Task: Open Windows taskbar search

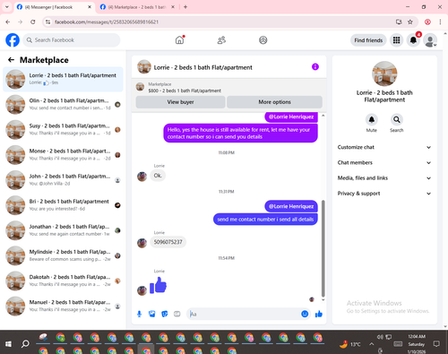Action: pyautogui.click(x=25, y=344)
